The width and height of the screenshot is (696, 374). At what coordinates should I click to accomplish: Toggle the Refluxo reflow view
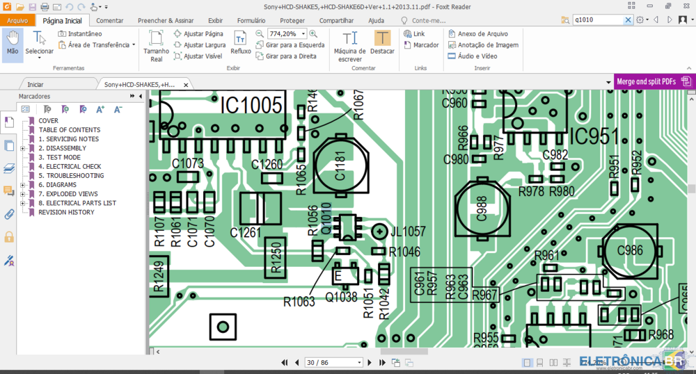click(x=241, y=43)
